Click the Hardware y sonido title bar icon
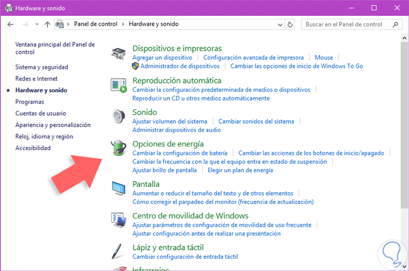Image resolution: width=409 pixels, height=271 pixels. (9, 8)
